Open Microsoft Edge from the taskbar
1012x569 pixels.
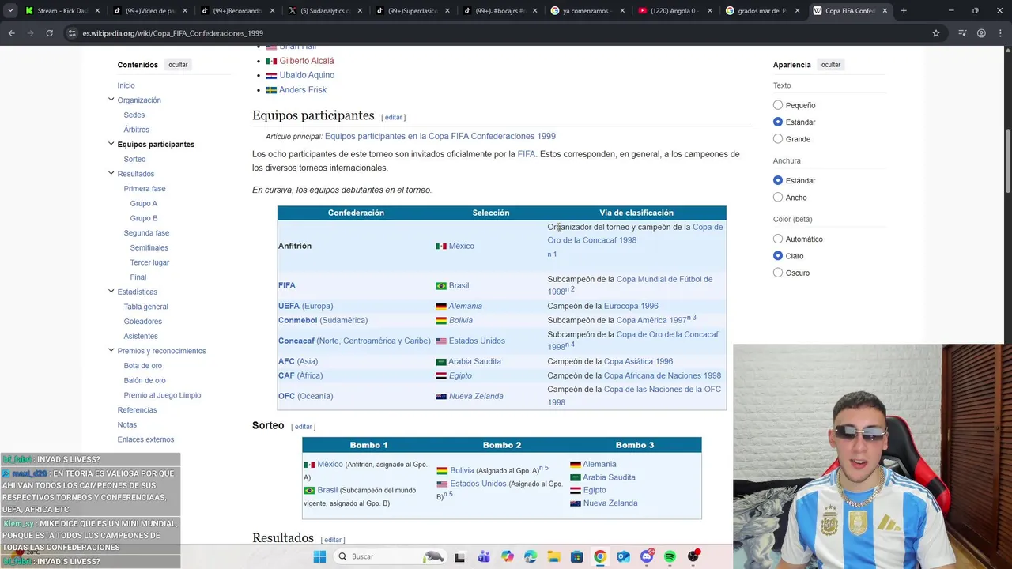tap(530, 556)
